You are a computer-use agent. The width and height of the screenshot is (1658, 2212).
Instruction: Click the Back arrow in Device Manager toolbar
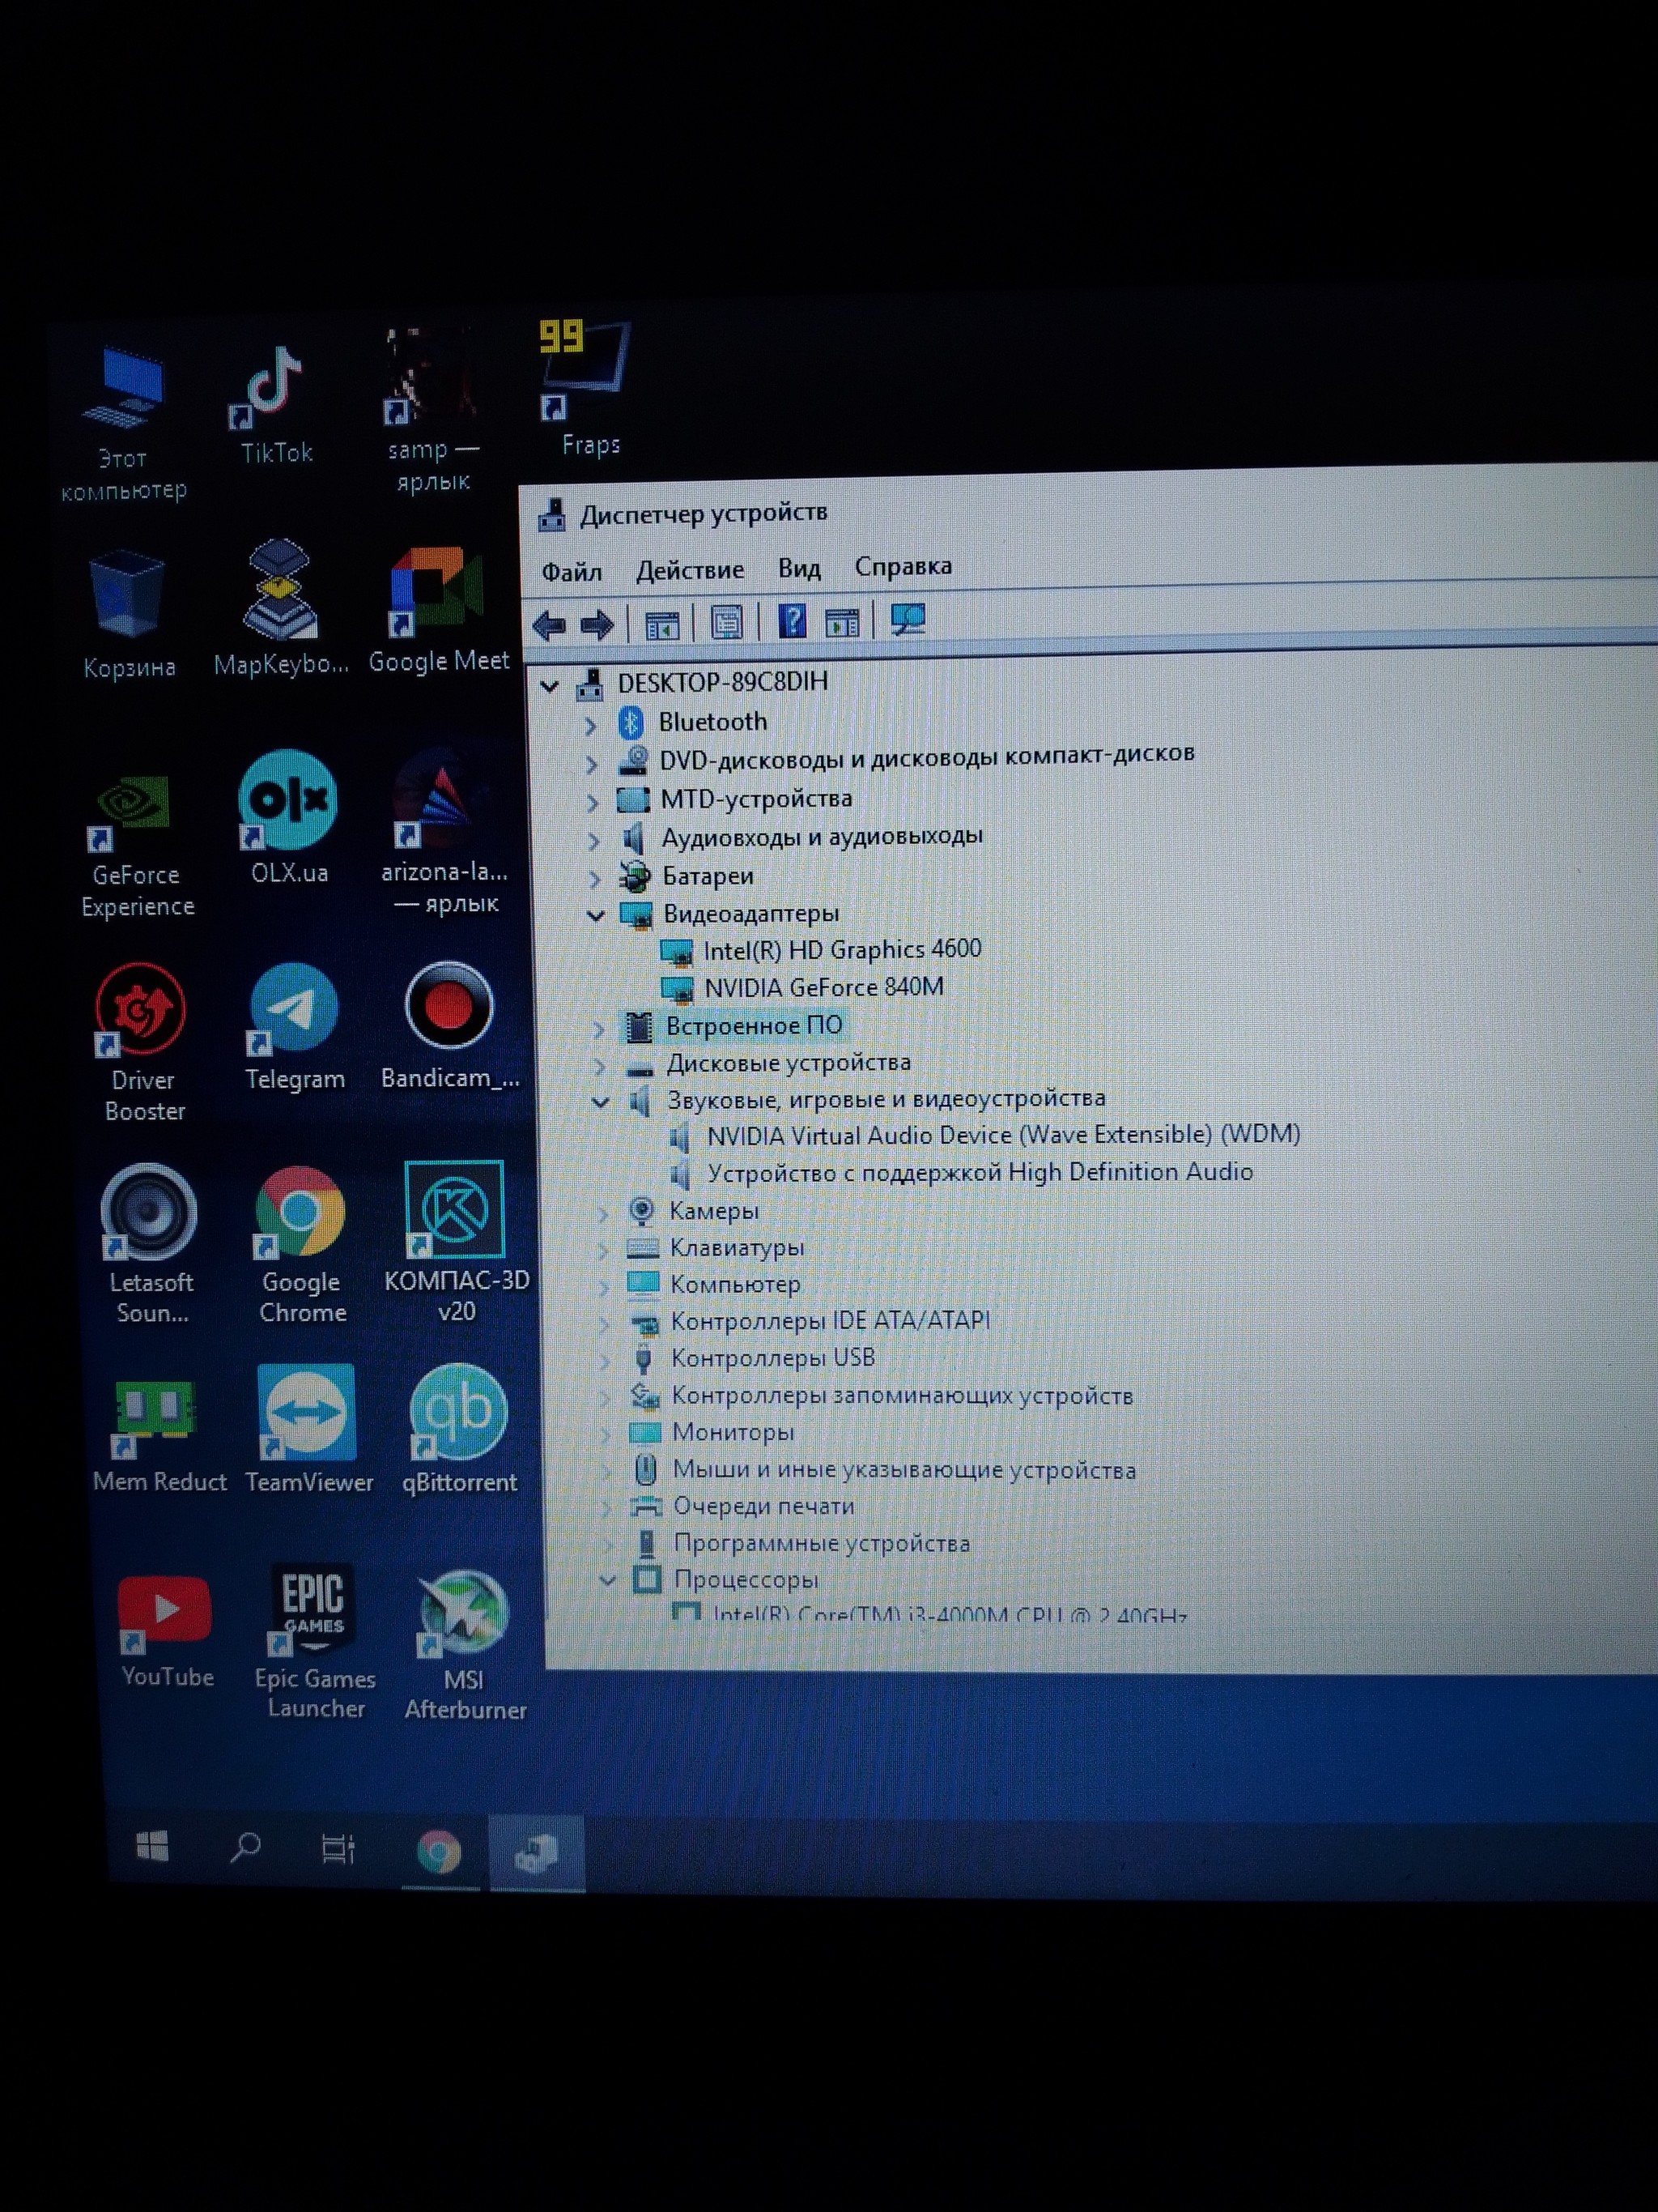click(x=550, y=626)
